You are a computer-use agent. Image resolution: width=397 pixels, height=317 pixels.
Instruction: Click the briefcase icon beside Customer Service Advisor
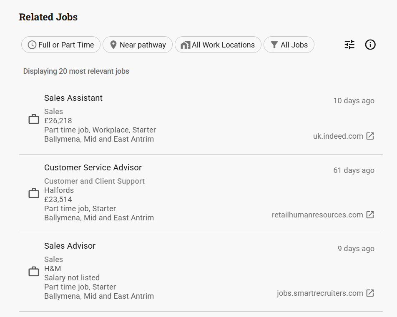pyautogui.click(x=34, y=193)
